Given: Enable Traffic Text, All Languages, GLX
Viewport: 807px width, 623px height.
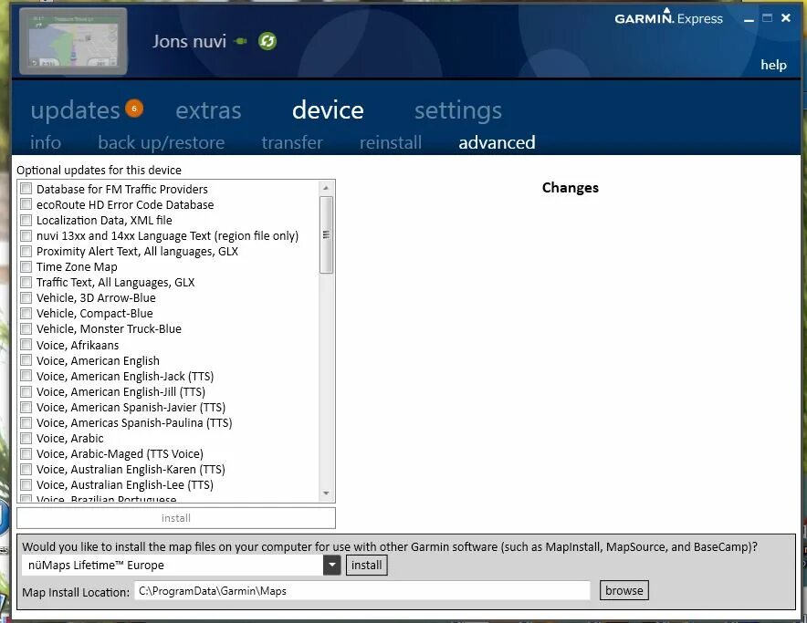Looking at the screenshot, I should coord(26,282).
